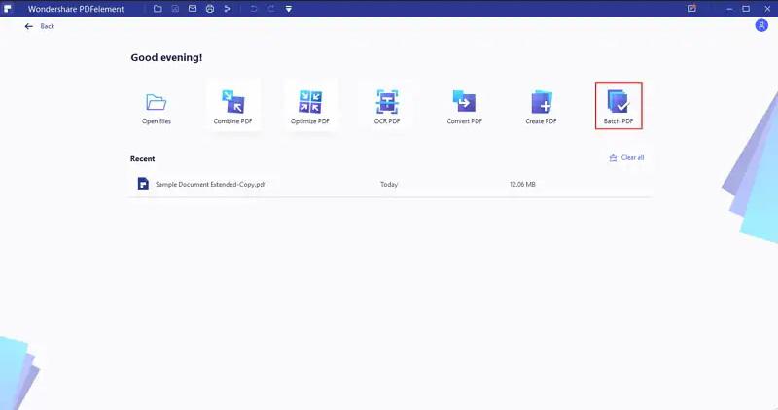Print using the printer icon
Viewport: 778px width, 410px height.
click(x=210, y=9)
